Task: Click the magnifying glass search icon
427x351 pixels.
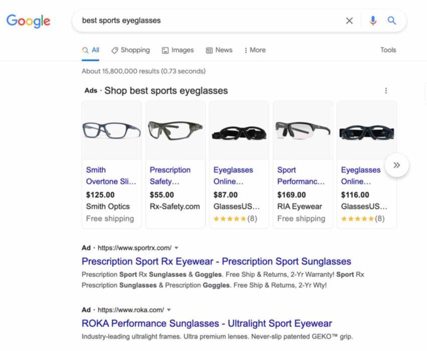Action: 392,21
